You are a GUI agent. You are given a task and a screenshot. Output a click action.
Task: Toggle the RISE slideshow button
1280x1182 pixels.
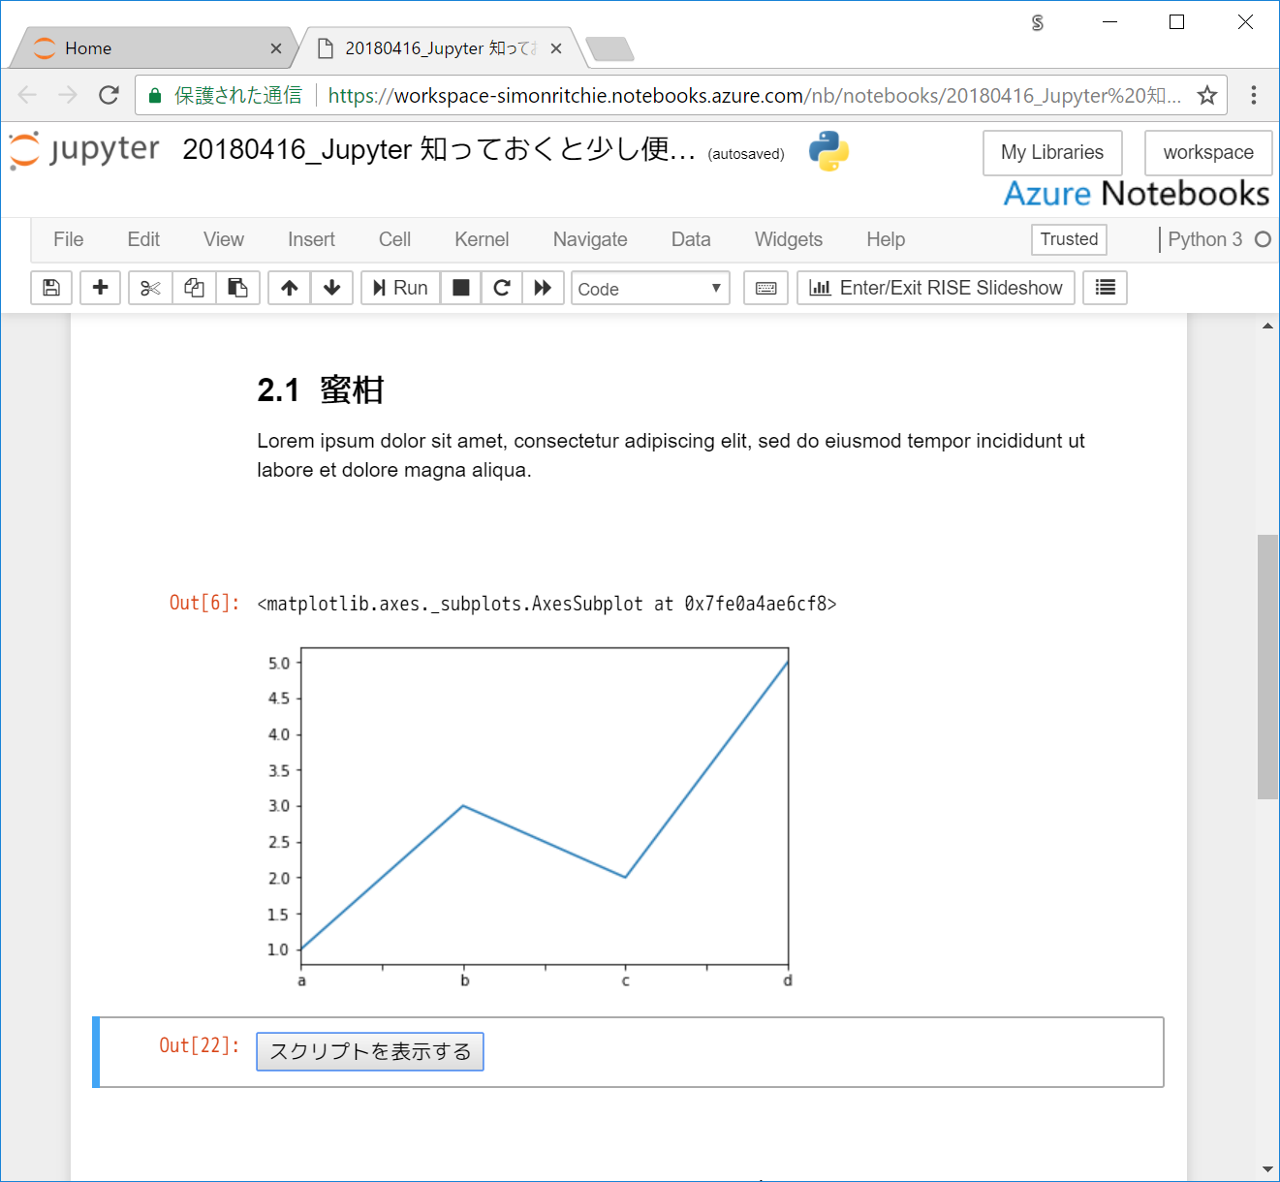pyautogui.click(x=936, y=288)
